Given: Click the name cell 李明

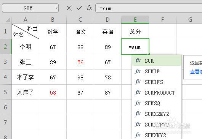Looking at the screenshot, I should pos(26,47).
